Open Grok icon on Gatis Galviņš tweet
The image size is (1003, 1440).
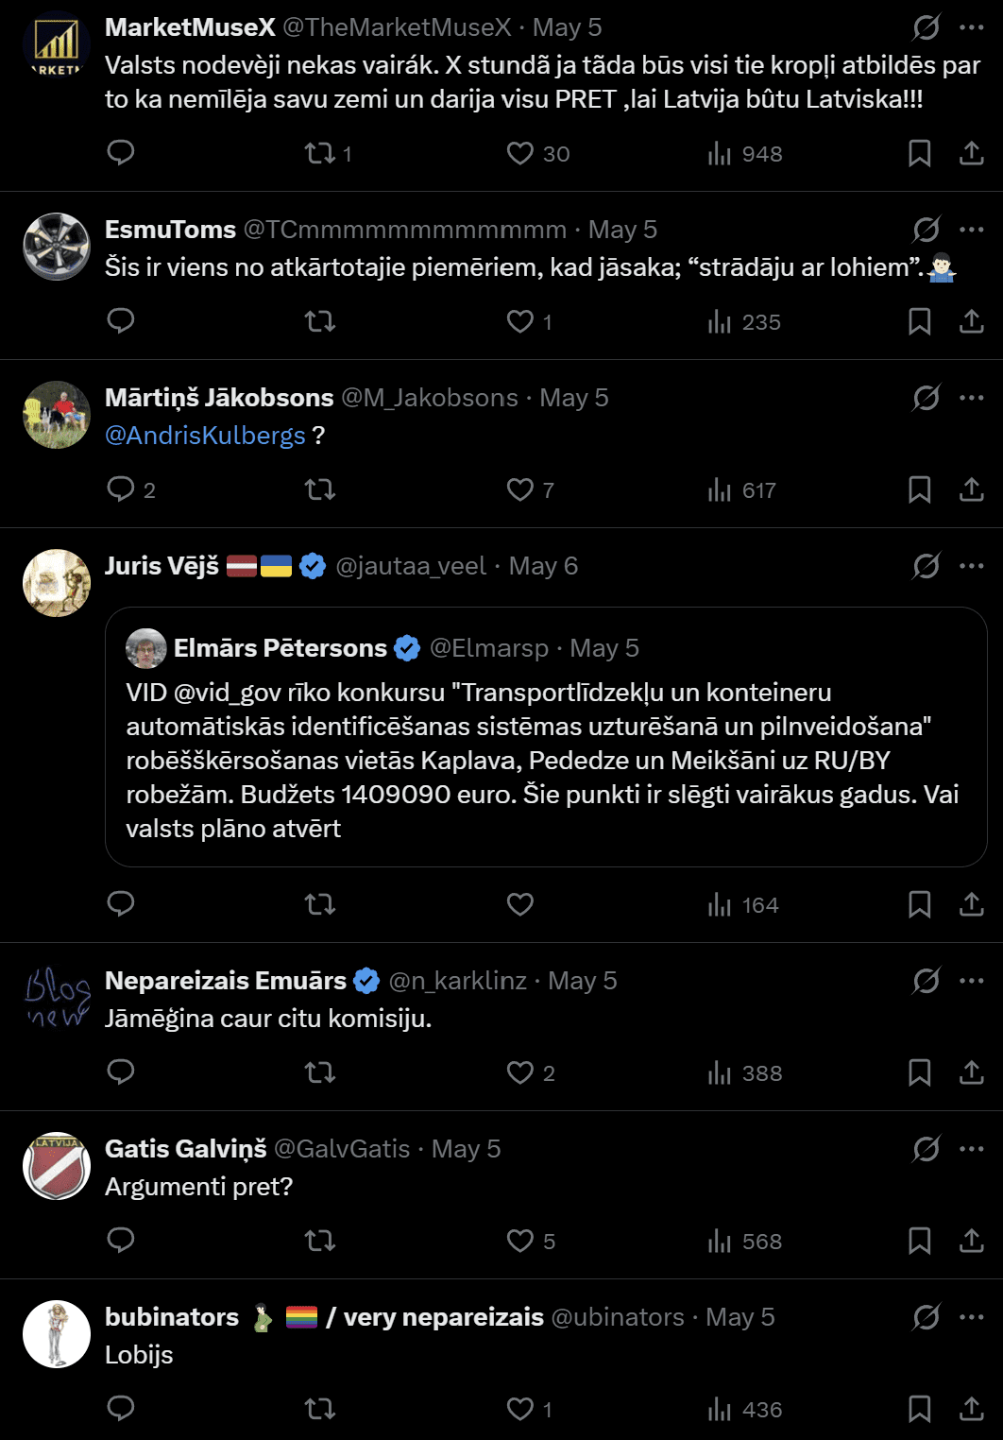[x=926, y=1149]
